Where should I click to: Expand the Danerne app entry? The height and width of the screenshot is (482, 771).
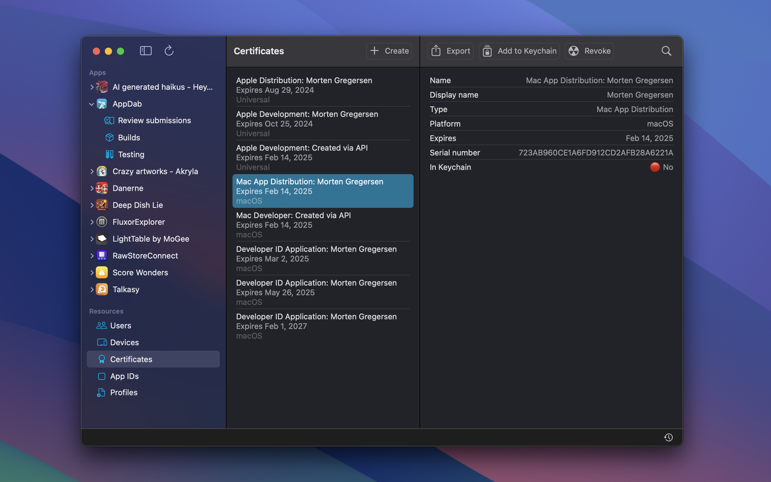coord(91,188)
